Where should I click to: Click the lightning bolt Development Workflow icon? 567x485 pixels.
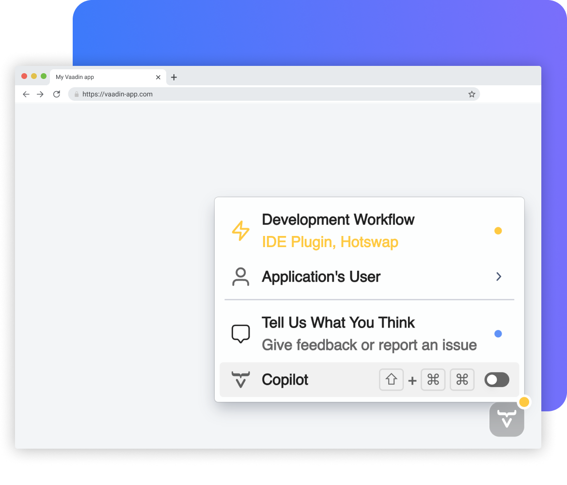[241, 231]
